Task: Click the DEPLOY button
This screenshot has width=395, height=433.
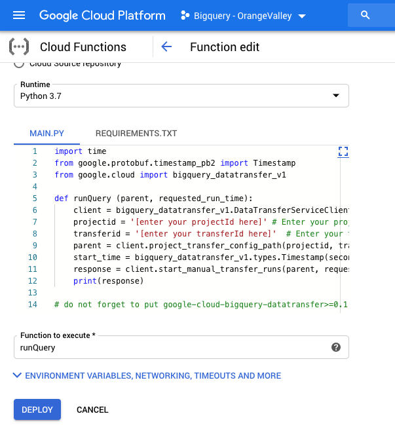Action: click(x=37, y=409)
